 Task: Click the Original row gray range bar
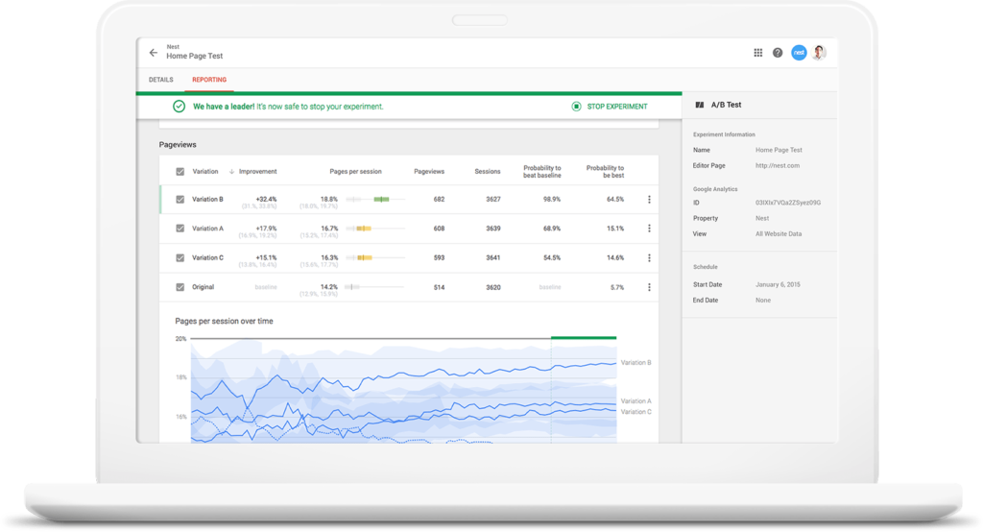(352, 287)
